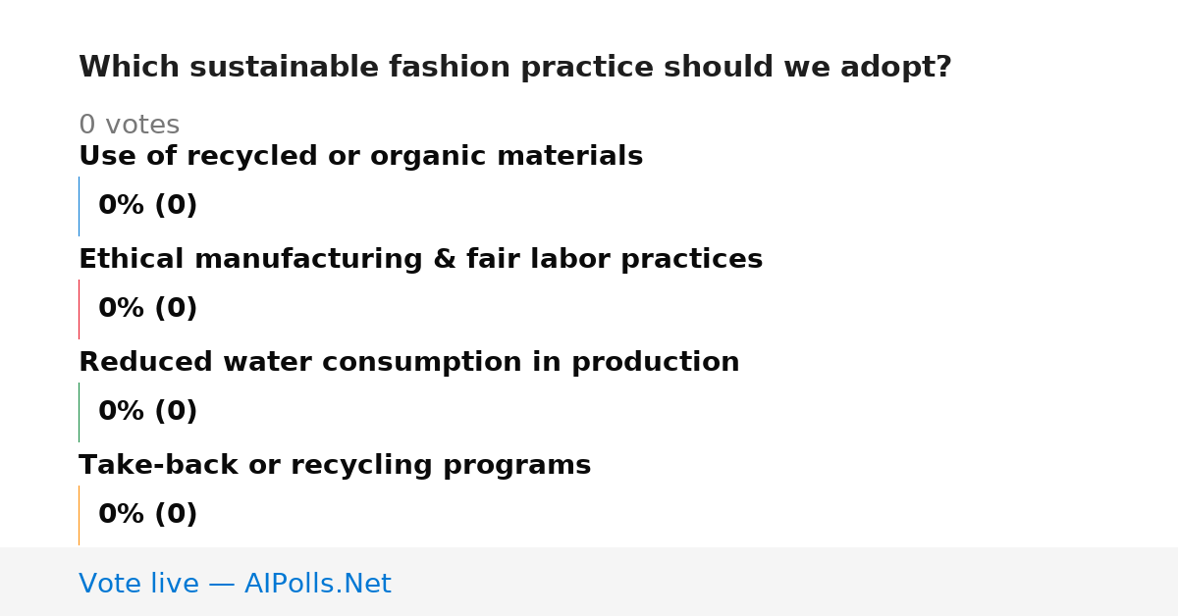Select the '0 votes' total count text
Viewport: 1178px width, 616px height.
(x=129, y=126)
